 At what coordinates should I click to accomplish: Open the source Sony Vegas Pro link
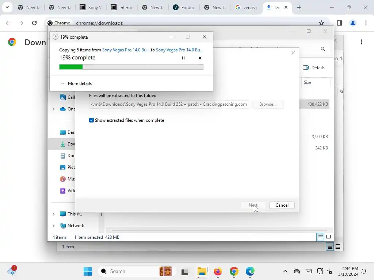[x=126, y=50]
